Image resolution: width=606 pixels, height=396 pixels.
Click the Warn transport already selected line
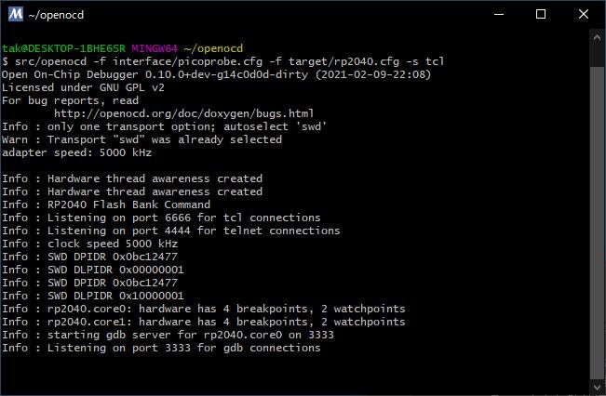pyautogui.click(x=141, y=139)
